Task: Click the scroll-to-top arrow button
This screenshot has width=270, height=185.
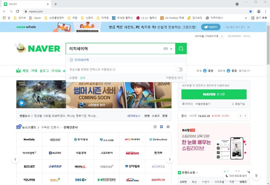Action: [256, 176]
